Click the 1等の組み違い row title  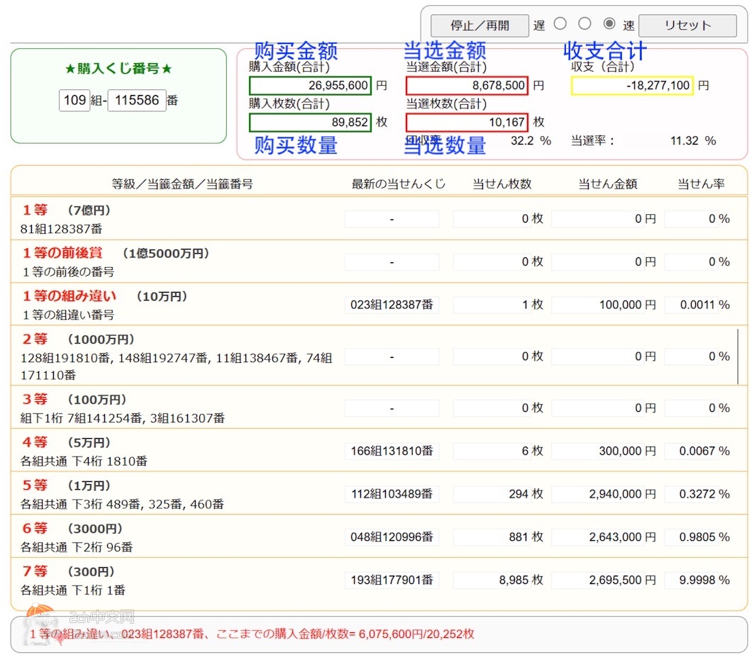(x=104, y=296)
